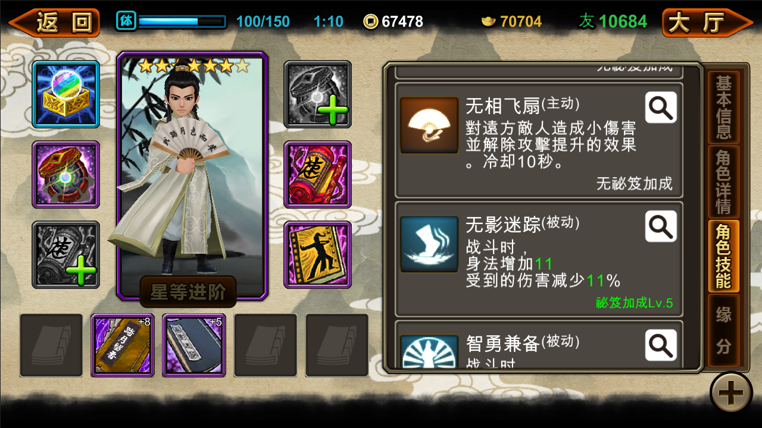Viewport: 762px width, 428px height.
Task: Open the 缘分 tab
Action: click(723, 331)
